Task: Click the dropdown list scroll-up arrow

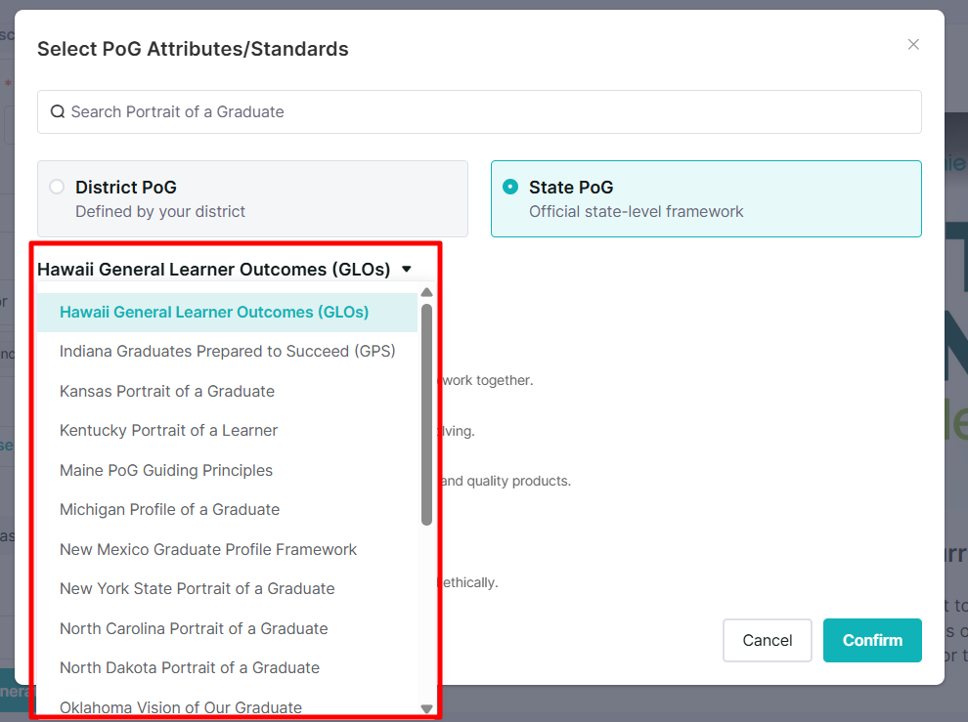Action: click(x=426, y=292)
